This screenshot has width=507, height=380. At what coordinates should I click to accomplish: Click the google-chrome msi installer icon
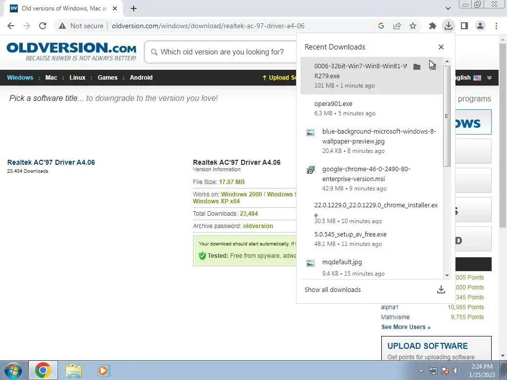[310, 170]
